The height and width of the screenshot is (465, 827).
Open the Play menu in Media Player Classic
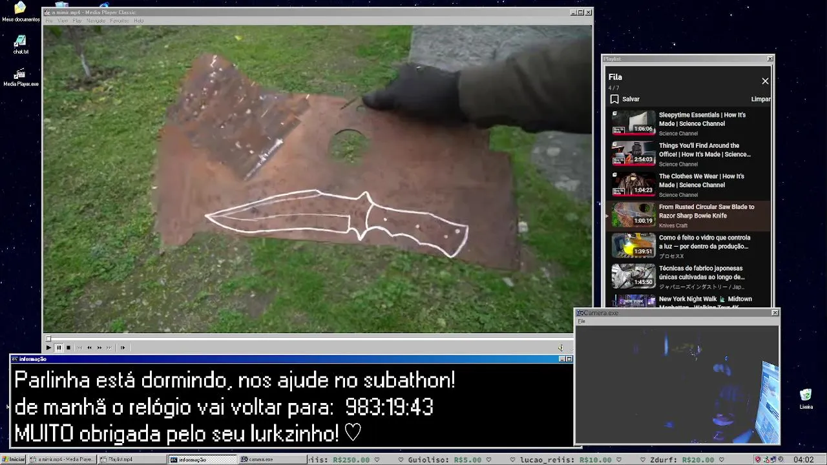click(77, 21)
